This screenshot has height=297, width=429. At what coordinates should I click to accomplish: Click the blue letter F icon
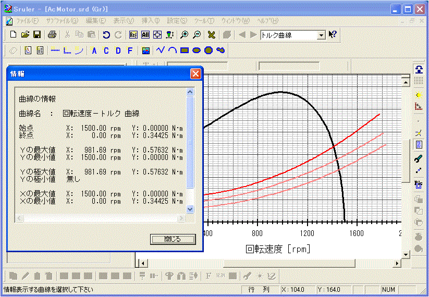[130, 51]
